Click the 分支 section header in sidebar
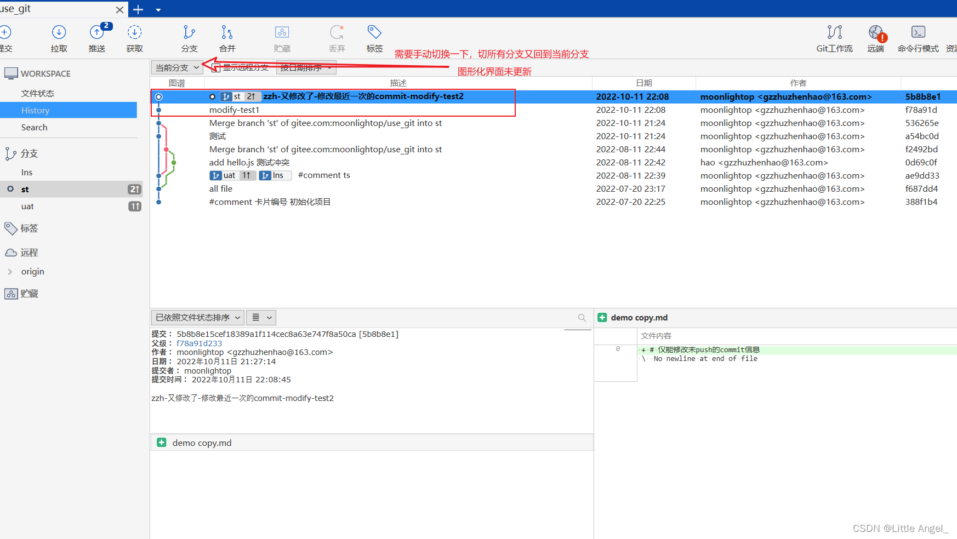Viewport: 957px width, 539px height. coord(29,153)
